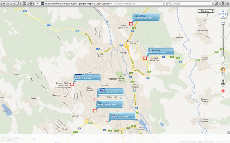Select the arrow selection tool
This screenshot has width=230, height=143.
223,74
